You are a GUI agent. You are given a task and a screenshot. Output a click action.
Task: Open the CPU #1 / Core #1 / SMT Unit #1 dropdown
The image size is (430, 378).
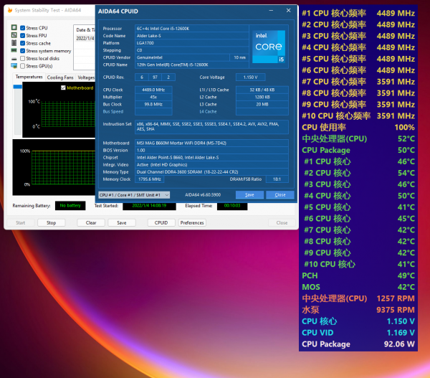[x=134, y=195]
